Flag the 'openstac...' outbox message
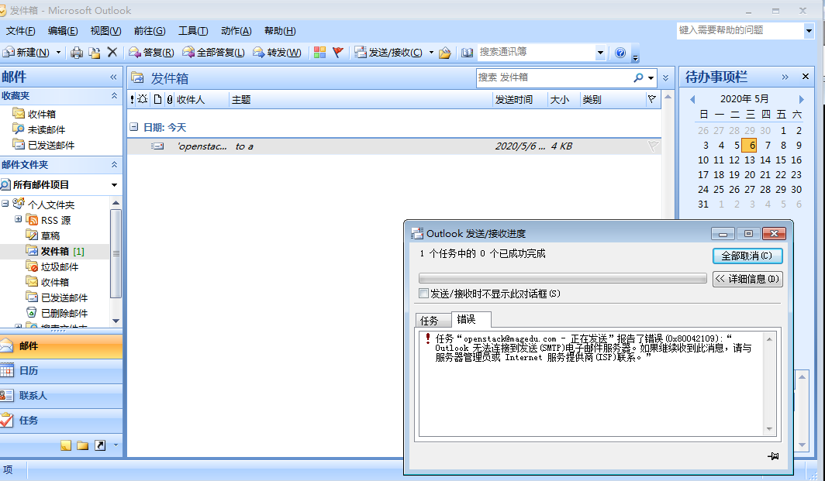The height and width of the screenshot is (481, 825). [652, 146]
